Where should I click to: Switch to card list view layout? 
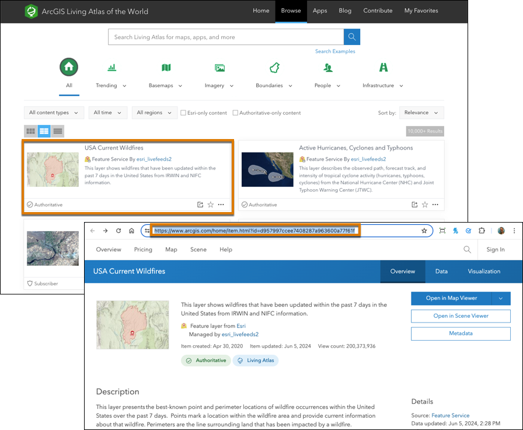click(44, 131)
